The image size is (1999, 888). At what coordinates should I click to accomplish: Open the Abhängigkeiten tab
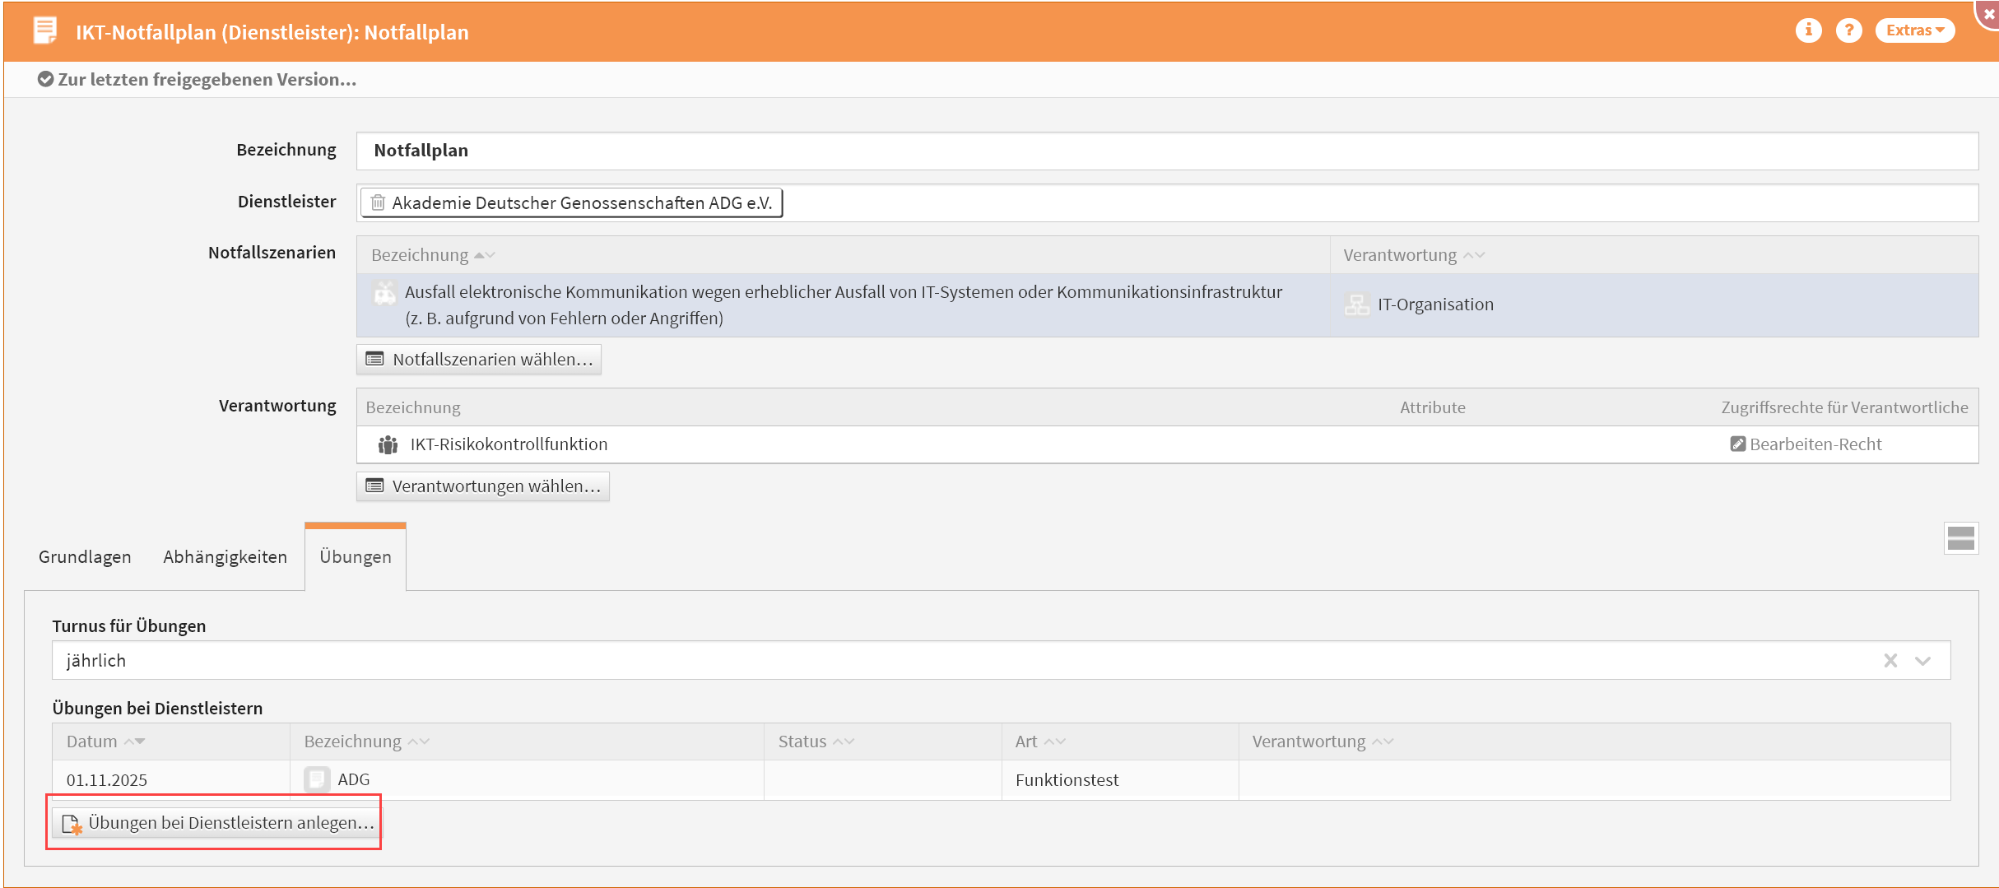point(225,557)
